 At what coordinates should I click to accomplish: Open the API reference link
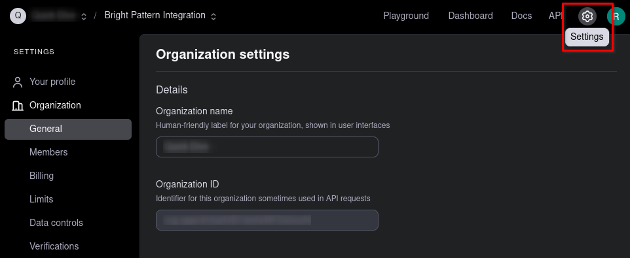pyautogui.click(x=555, y=16)
